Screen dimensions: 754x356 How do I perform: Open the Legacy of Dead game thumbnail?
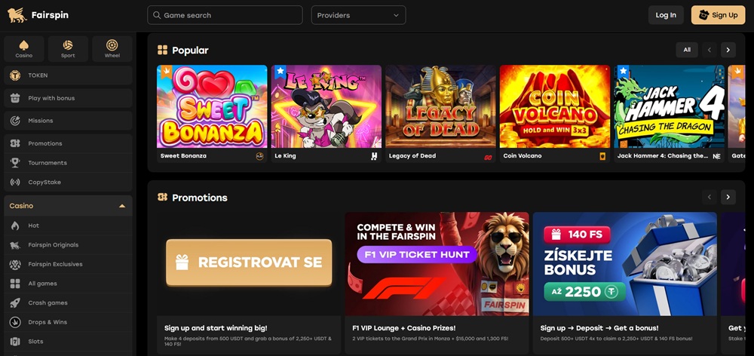[440, 106]
